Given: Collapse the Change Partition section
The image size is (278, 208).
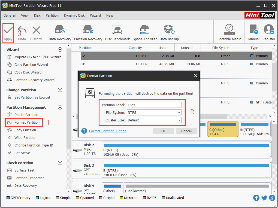Looking at the screenshot, I should (60, 90).
